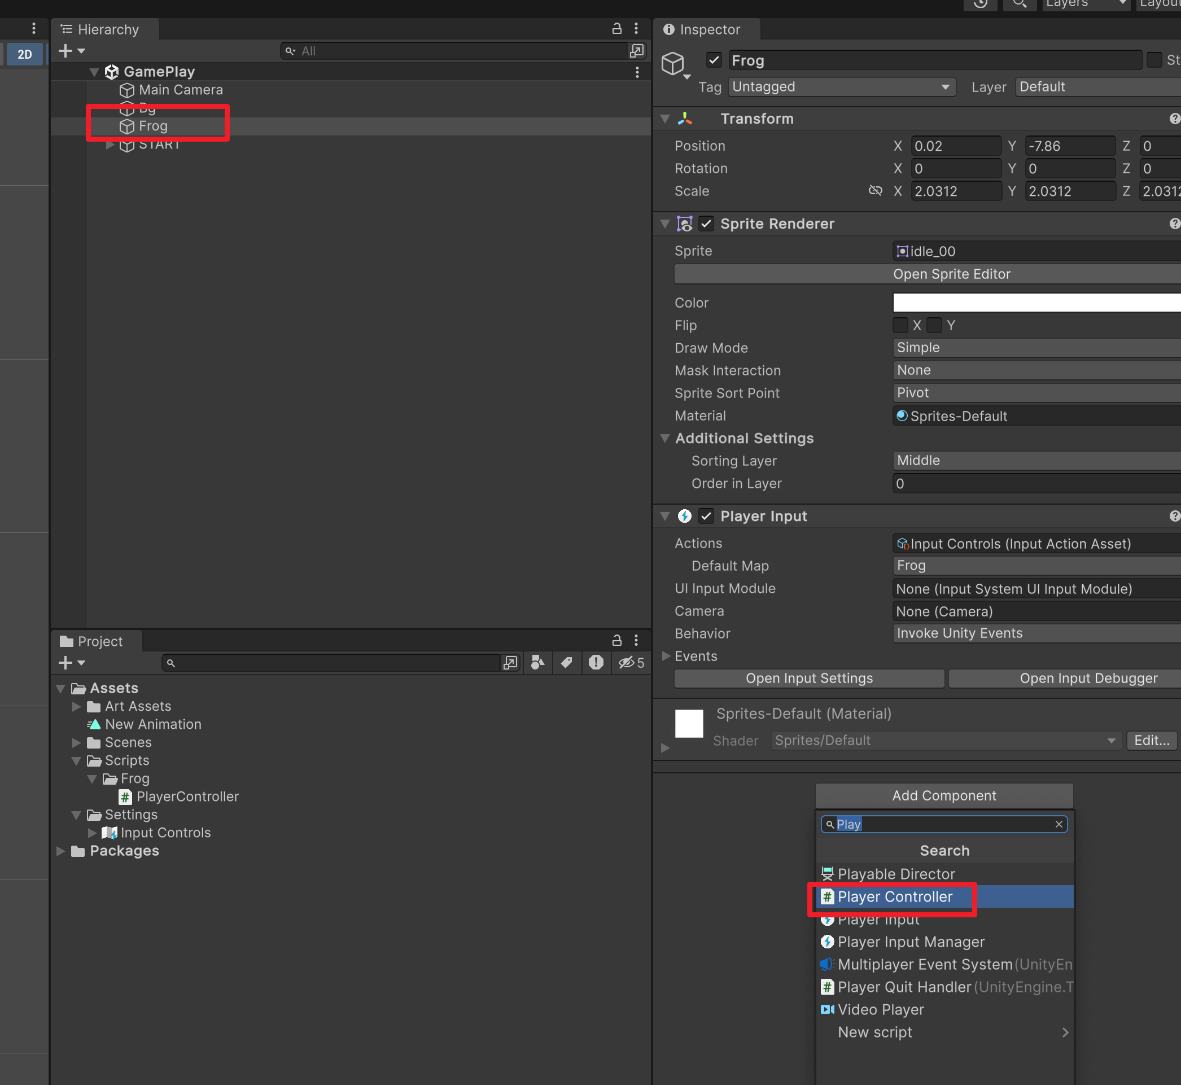This screenshot has height=1085, width=1181.
Task: Toggle the Project panel lock
Action: point(616,640)
